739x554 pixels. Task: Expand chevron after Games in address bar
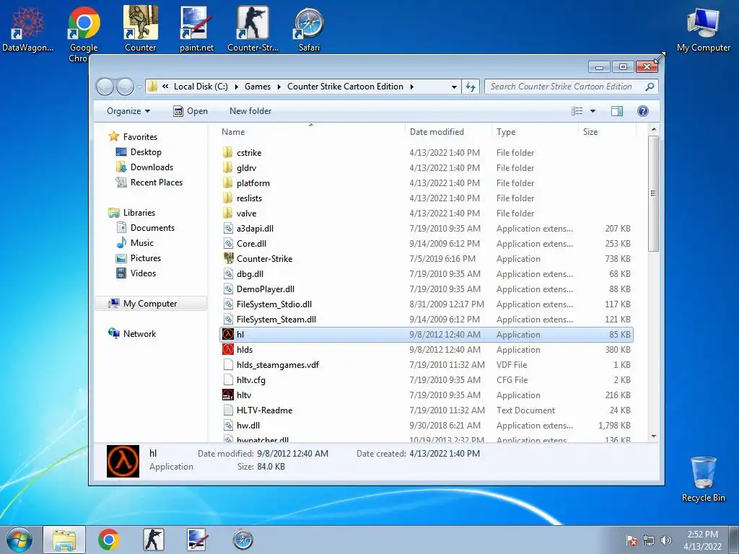tap(279, 87)
